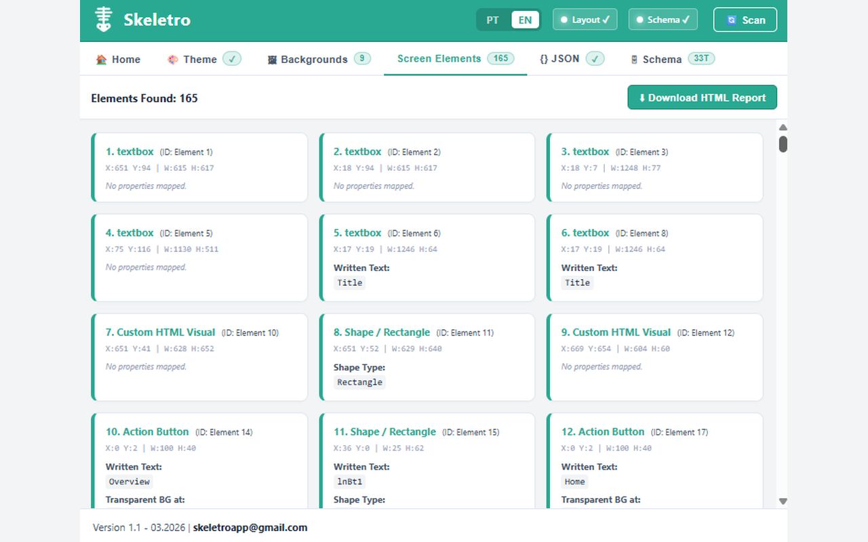The width and height of the screenshot is (868, 542).
Task: Click the vertical scrollbar thumb
Action: pyautogui.click(x=783, y=144)
